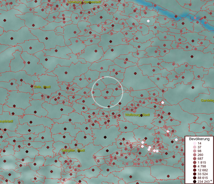This screenshot has width=214, height=184.
Task: Click the Bevölkerung legend title
Action: [x=199, y=139]
